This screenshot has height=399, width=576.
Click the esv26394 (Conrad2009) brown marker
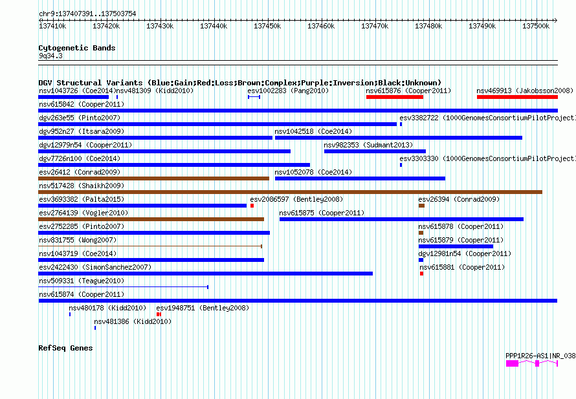422,206
